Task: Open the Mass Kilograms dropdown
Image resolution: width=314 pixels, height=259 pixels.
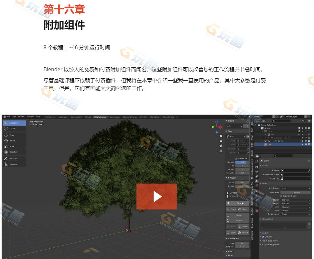Action: pos(296,207)
